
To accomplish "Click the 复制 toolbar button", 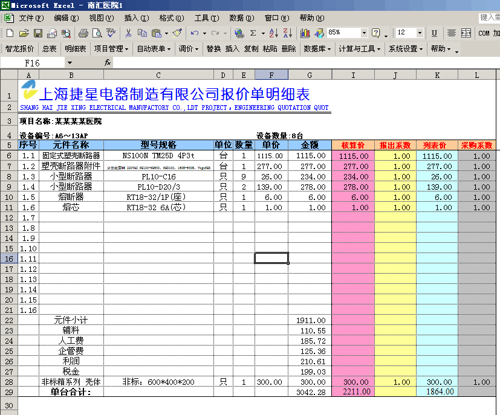I will pos(252,49).
